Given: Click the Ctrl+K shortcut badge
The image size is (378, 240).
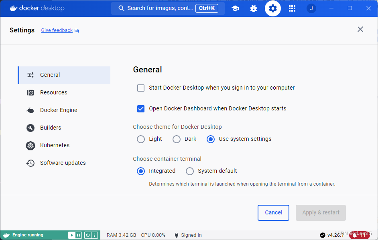Looking at the screenshot, I should coord(207,8).
